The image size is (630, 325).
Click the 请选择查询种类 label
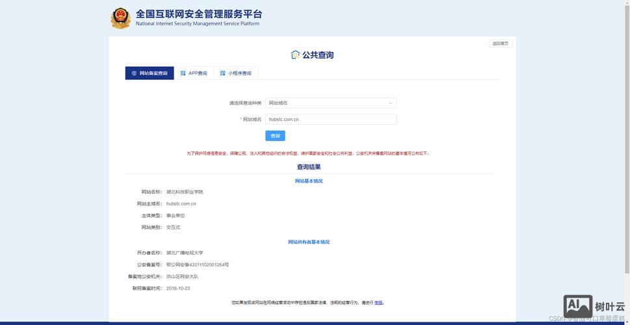click(245, 103)
